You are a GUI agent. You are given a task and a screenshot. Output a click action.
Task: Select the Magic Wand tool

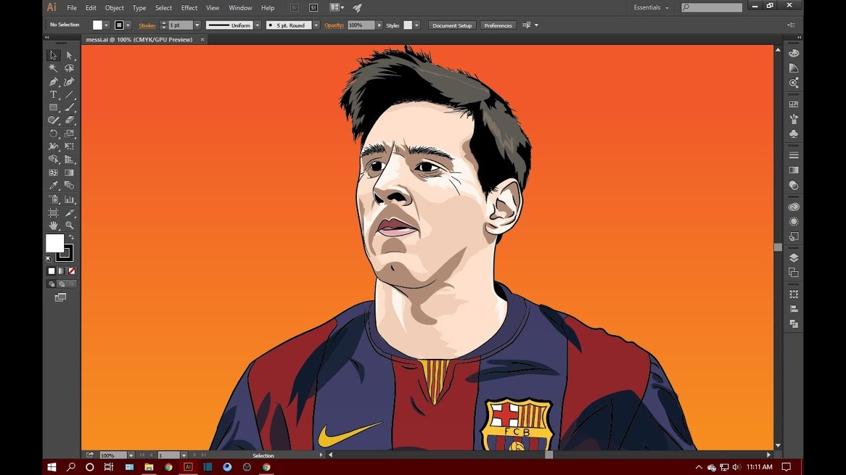(54, 69)
